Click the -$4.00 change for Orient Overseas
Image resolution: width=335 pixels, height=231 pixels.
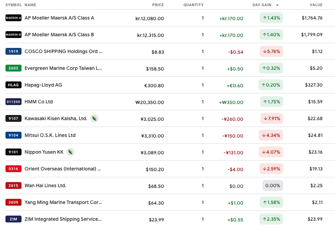tap(235, 169)
